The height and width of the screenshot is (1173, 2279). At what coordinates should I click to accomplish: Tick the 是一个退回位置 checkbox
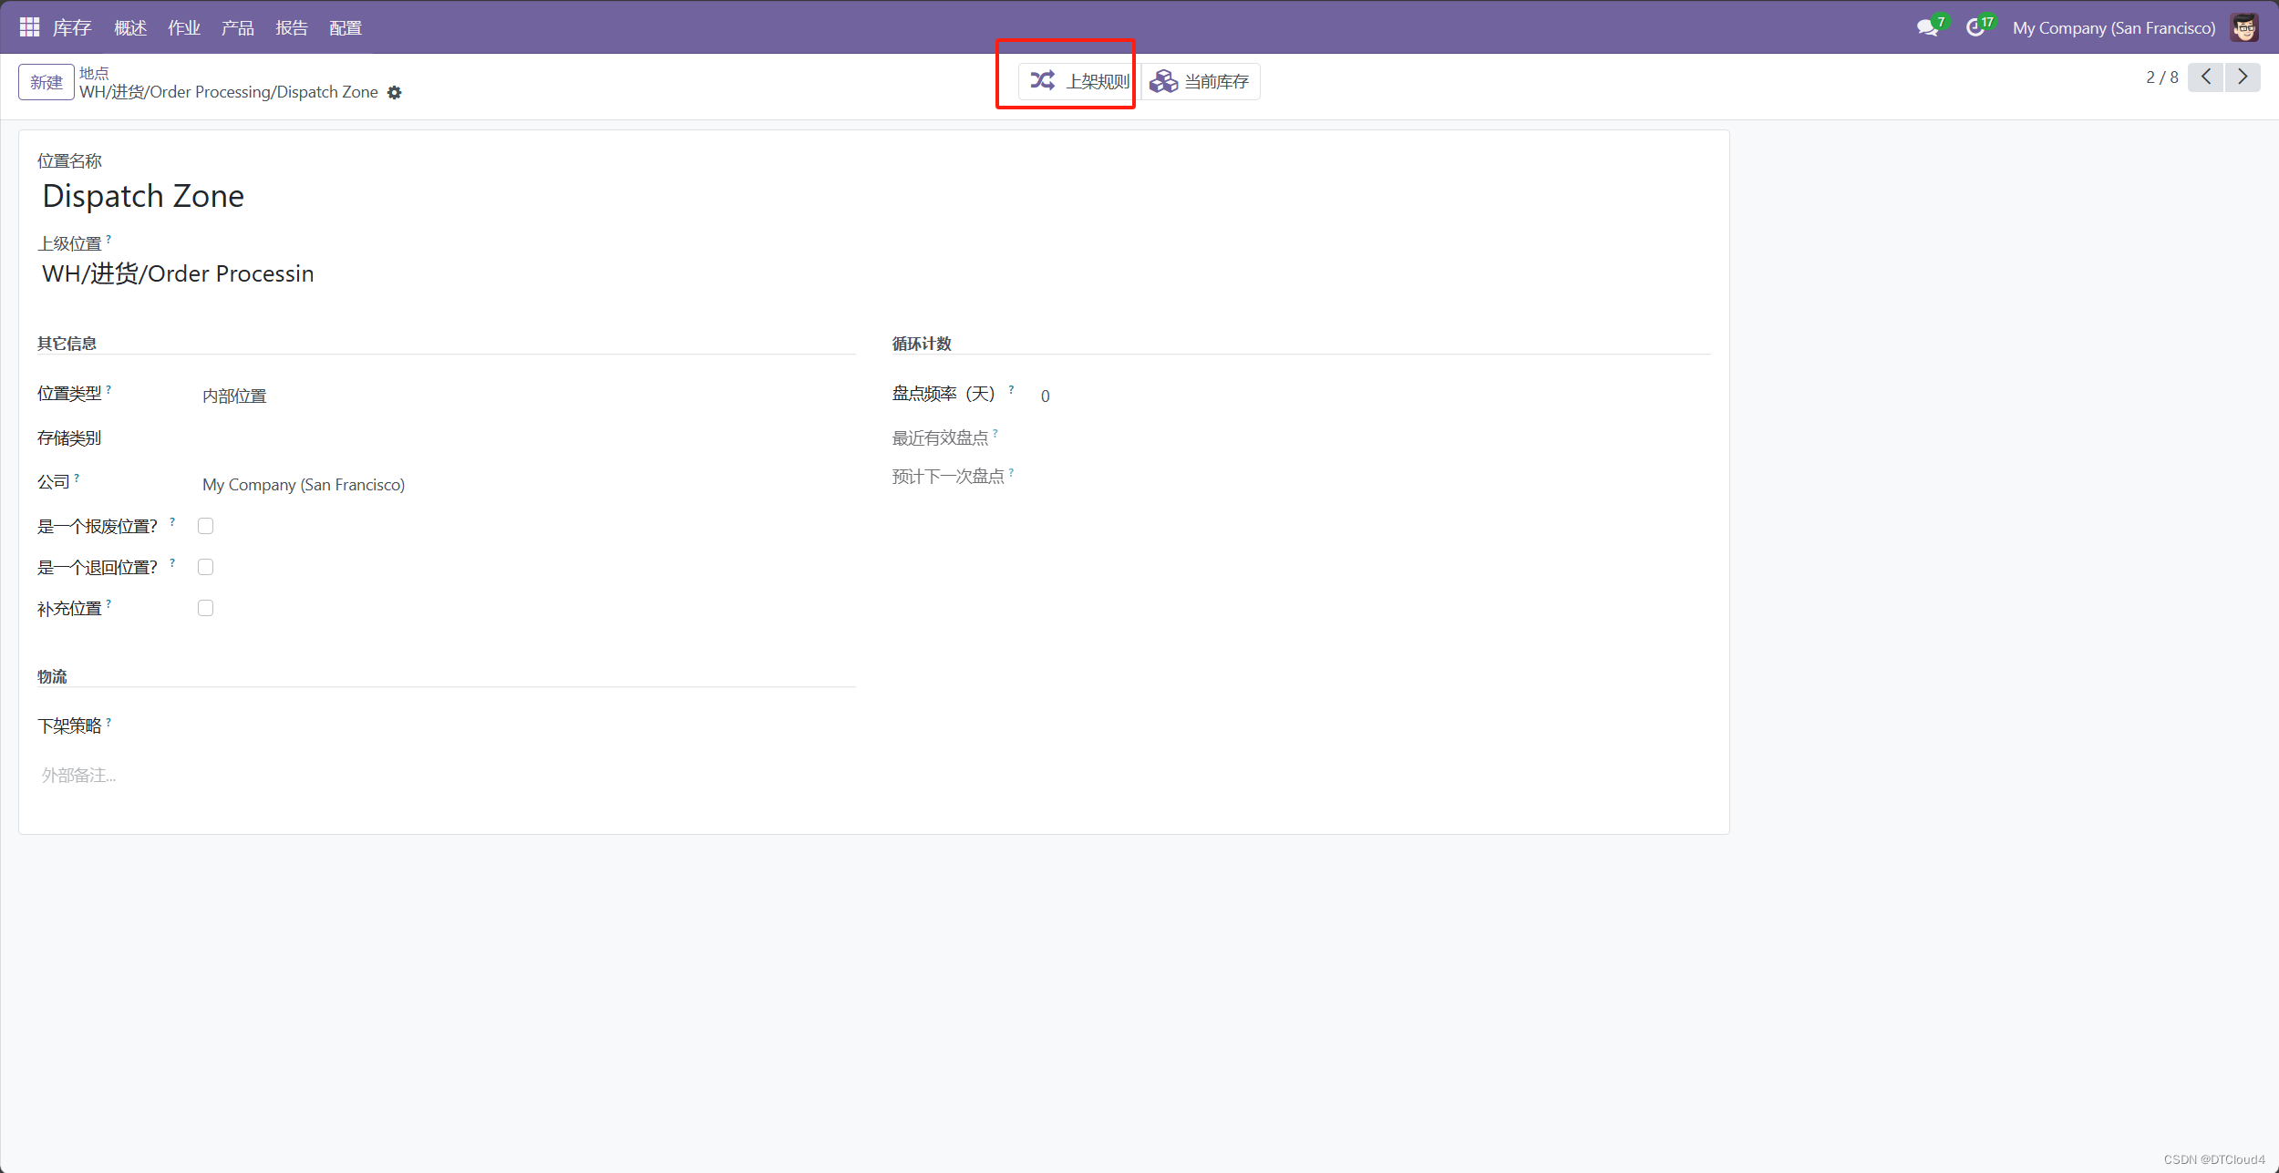coord(205,567)
